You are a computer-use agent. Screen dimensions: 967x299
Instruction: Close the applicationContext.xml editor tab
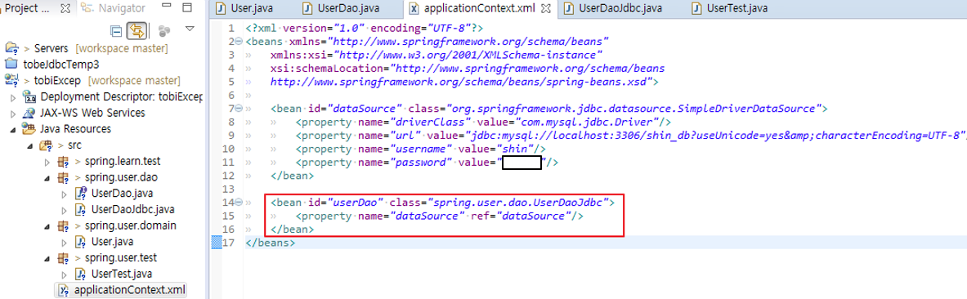(x=545, y=9)
